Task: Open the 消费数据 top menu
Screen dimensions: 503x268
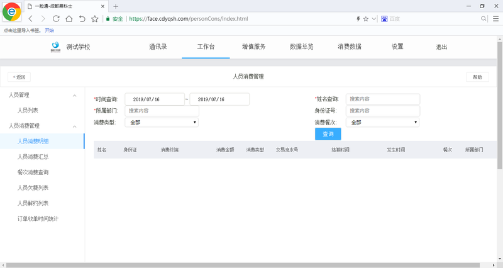Action: pyautogui.click(x=349, y=47)
